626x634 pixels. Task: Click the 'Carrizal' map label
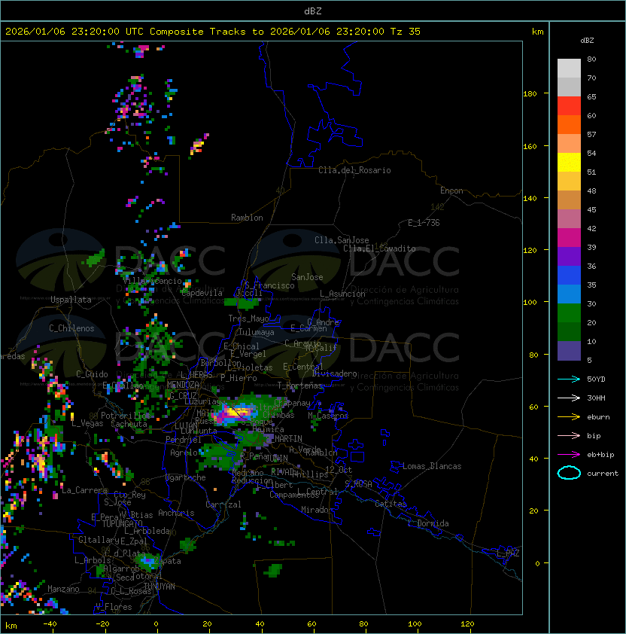pos(223,504)
